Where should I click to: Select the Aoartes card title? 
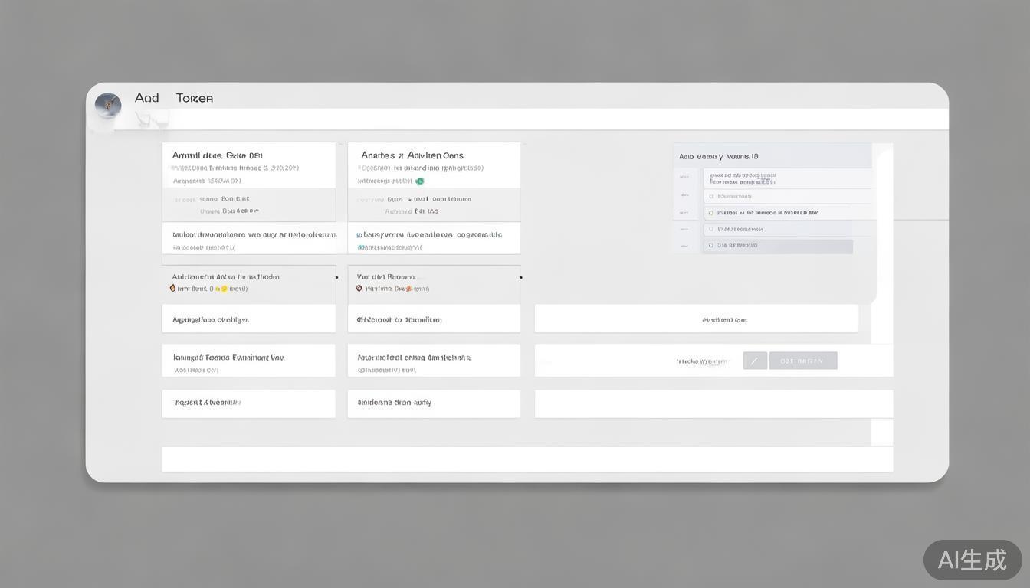pyautogui.click(x=412, y=155)
